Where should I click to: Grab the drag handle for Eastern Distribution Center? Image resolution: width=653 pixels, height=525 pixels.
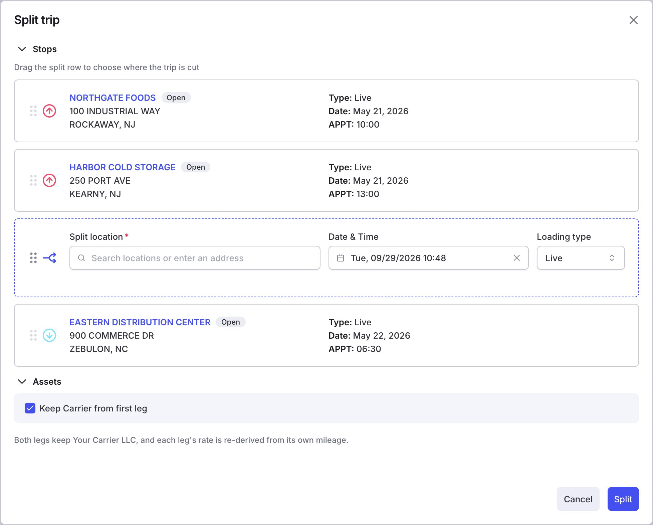[x=33, y=335]
